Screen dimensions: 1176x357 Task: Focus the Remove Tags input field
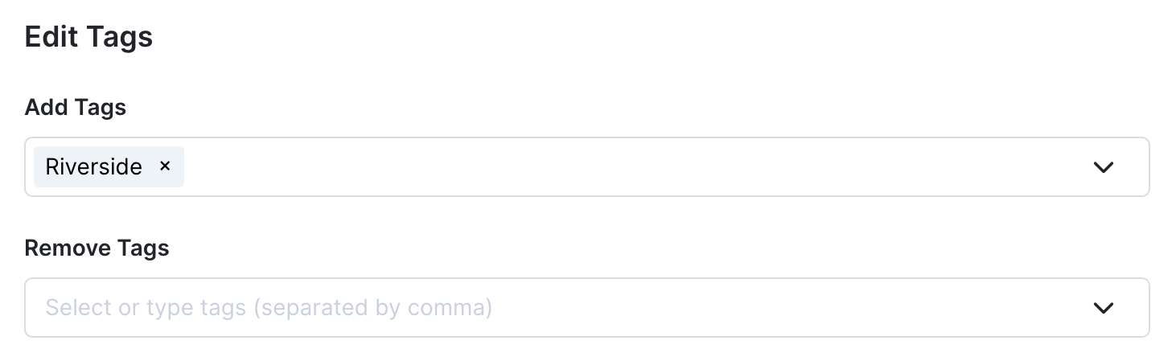point(563,308)
